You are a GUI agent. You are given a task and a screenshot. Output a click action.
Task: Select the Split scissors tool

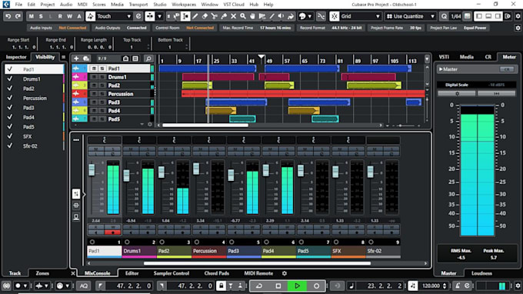[x=214, y=16]
